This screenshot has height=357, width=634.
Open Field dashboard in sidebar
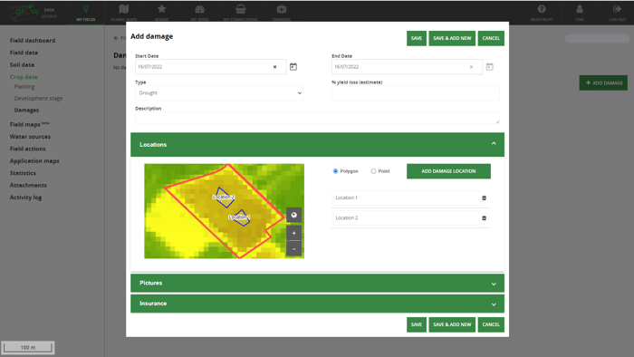(x=33, y=41)
